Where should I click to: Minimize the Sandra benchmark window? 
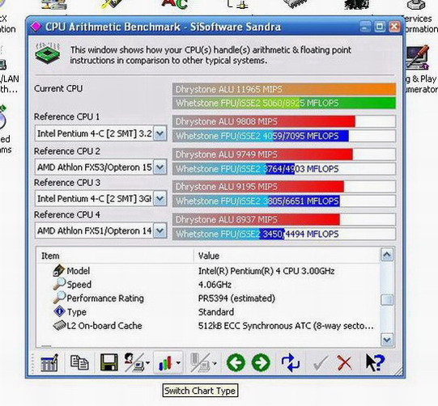click(365, 27)
